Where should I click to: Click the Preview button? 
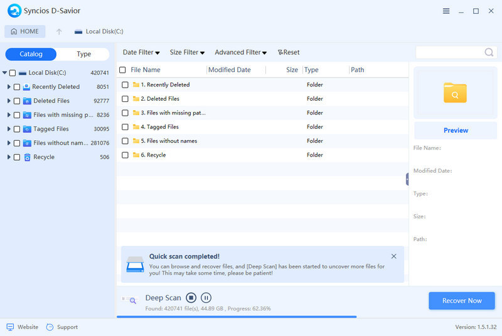pyautogui.click(x=456, y=130)
